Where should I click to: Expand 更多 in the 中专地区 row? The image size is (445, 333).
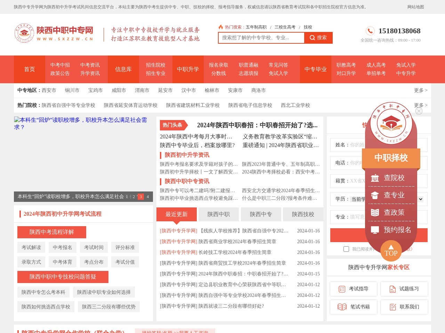click(421, 91)
